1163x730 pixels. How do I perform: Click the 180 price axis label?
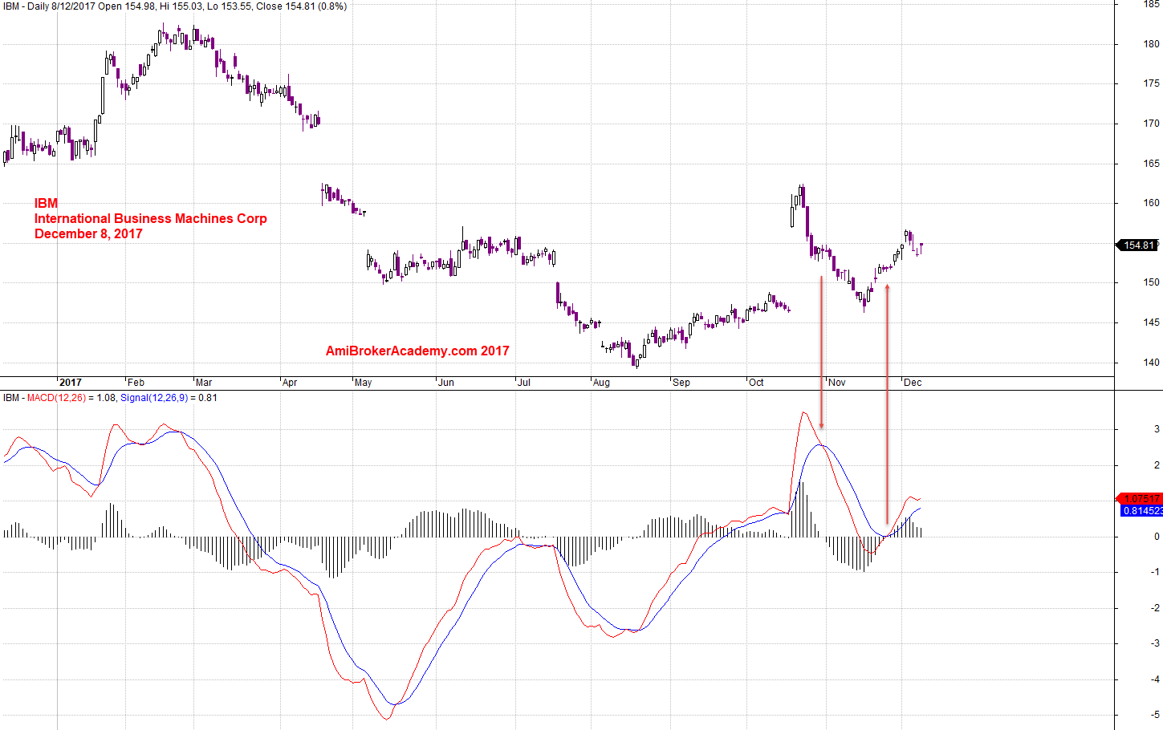[1151, 44]
